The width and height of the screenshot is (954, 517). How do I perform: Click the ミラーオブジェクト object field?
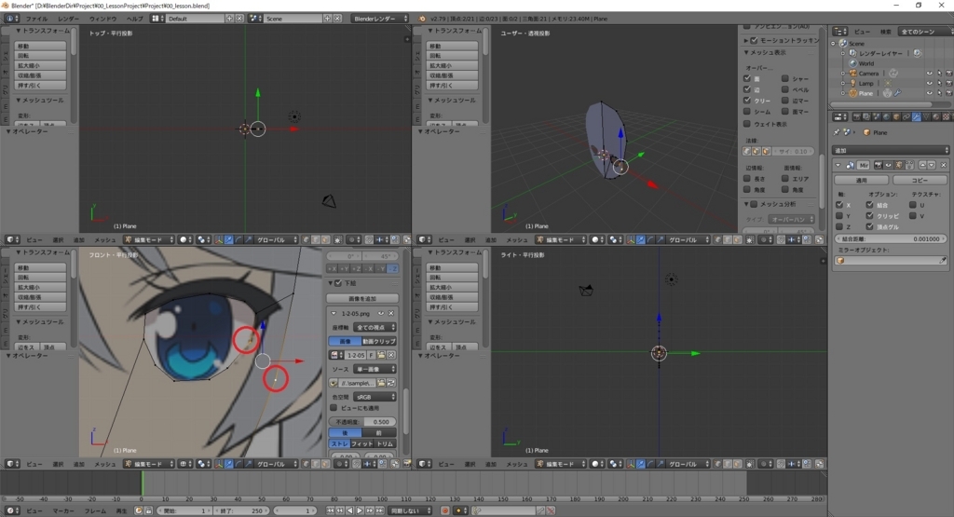891,260
